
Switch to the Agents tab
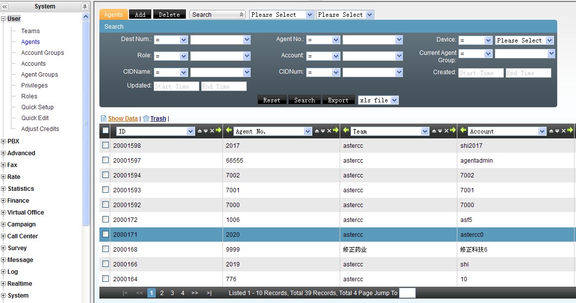point(113,15)
